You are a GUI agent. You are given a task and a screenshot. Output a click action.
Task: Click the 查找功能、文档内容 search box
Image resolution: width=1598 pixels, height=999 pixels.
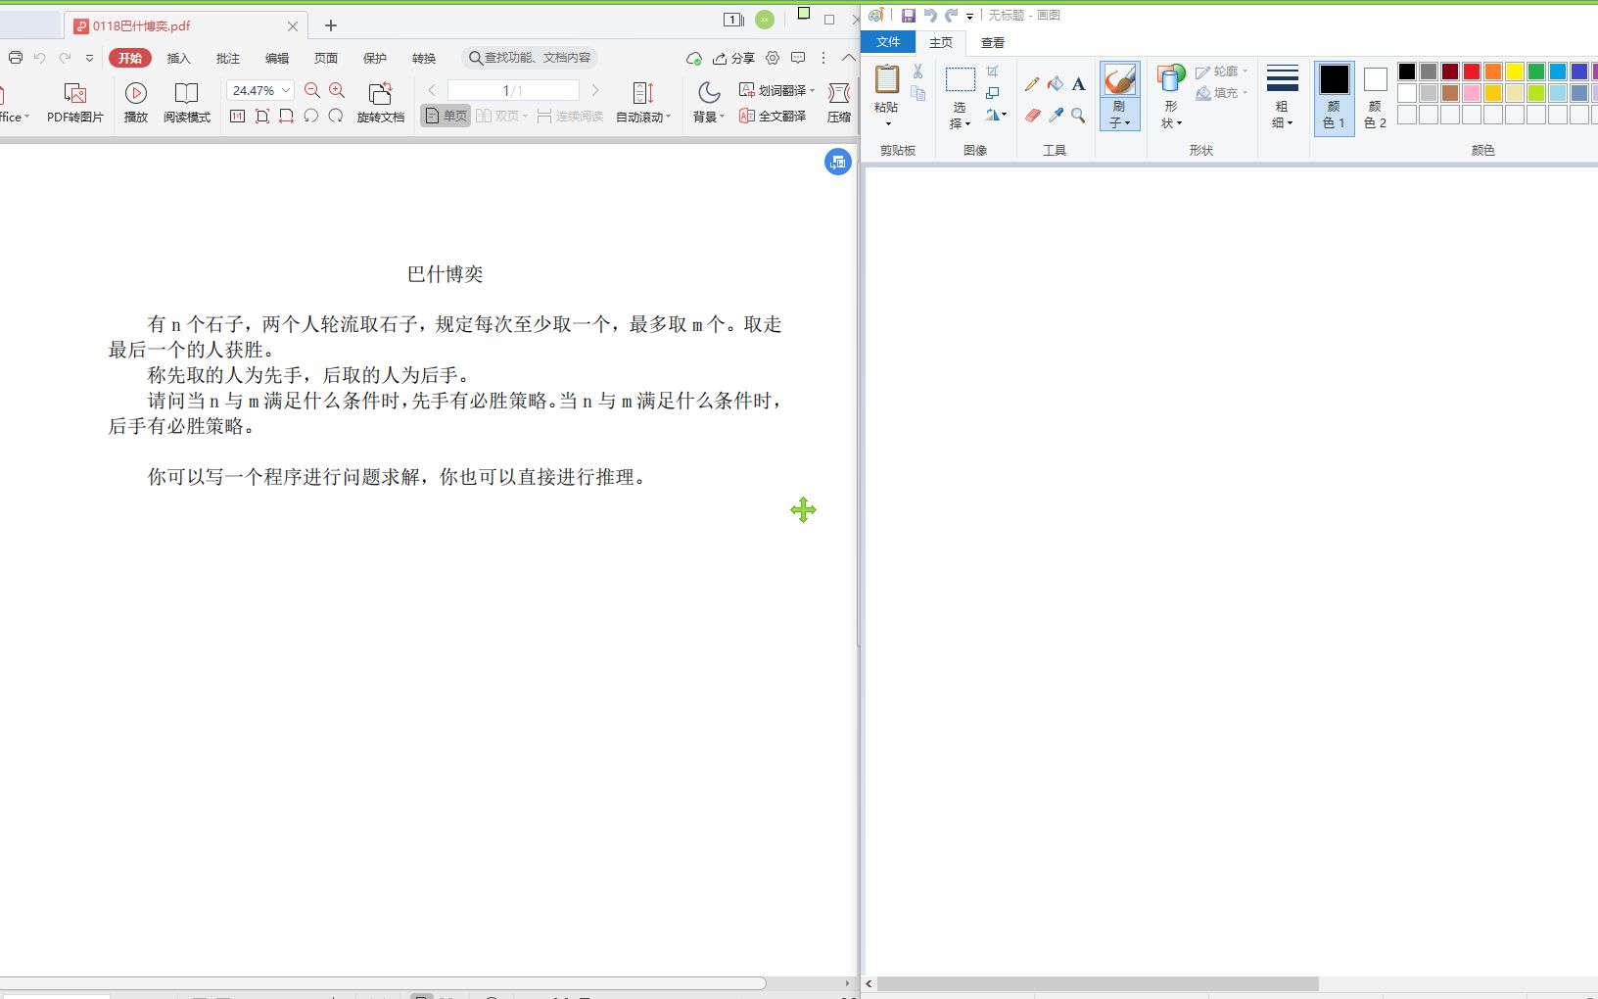(530, 58)
